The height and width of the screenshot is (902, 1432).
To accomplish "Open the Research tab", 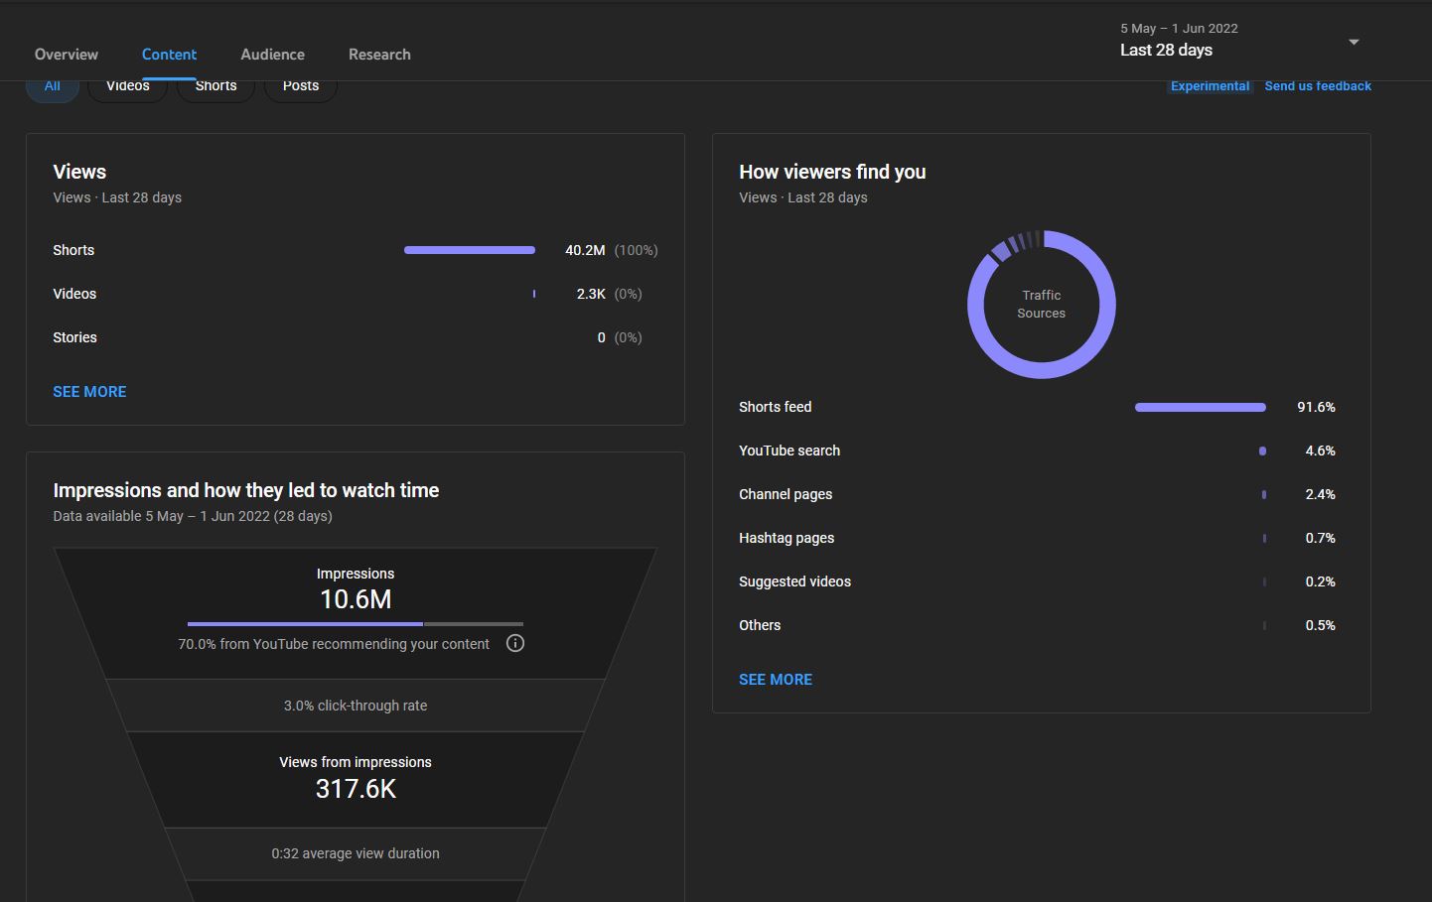I will click(x=379, y=55).
